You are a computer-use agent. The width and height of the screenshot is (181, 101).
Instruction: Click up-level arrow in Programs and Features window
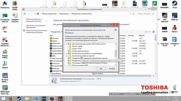point(35,14)
